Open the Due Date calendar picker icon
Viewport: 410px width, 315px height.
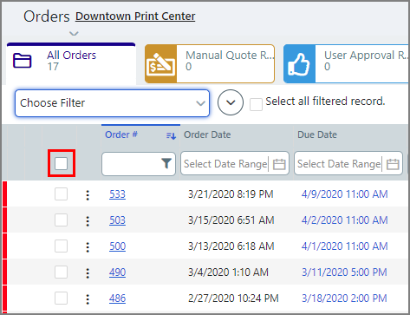pyautogui.click(x=393, y=164)
